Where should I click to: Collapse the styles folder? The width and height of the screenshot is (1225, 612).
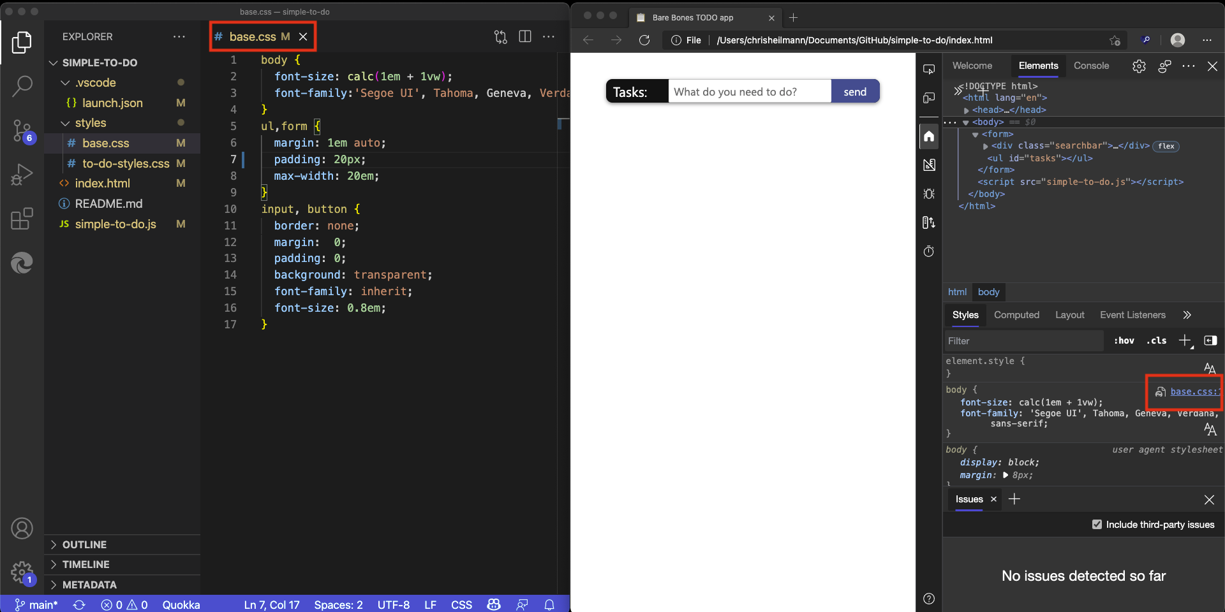point(66,123)
